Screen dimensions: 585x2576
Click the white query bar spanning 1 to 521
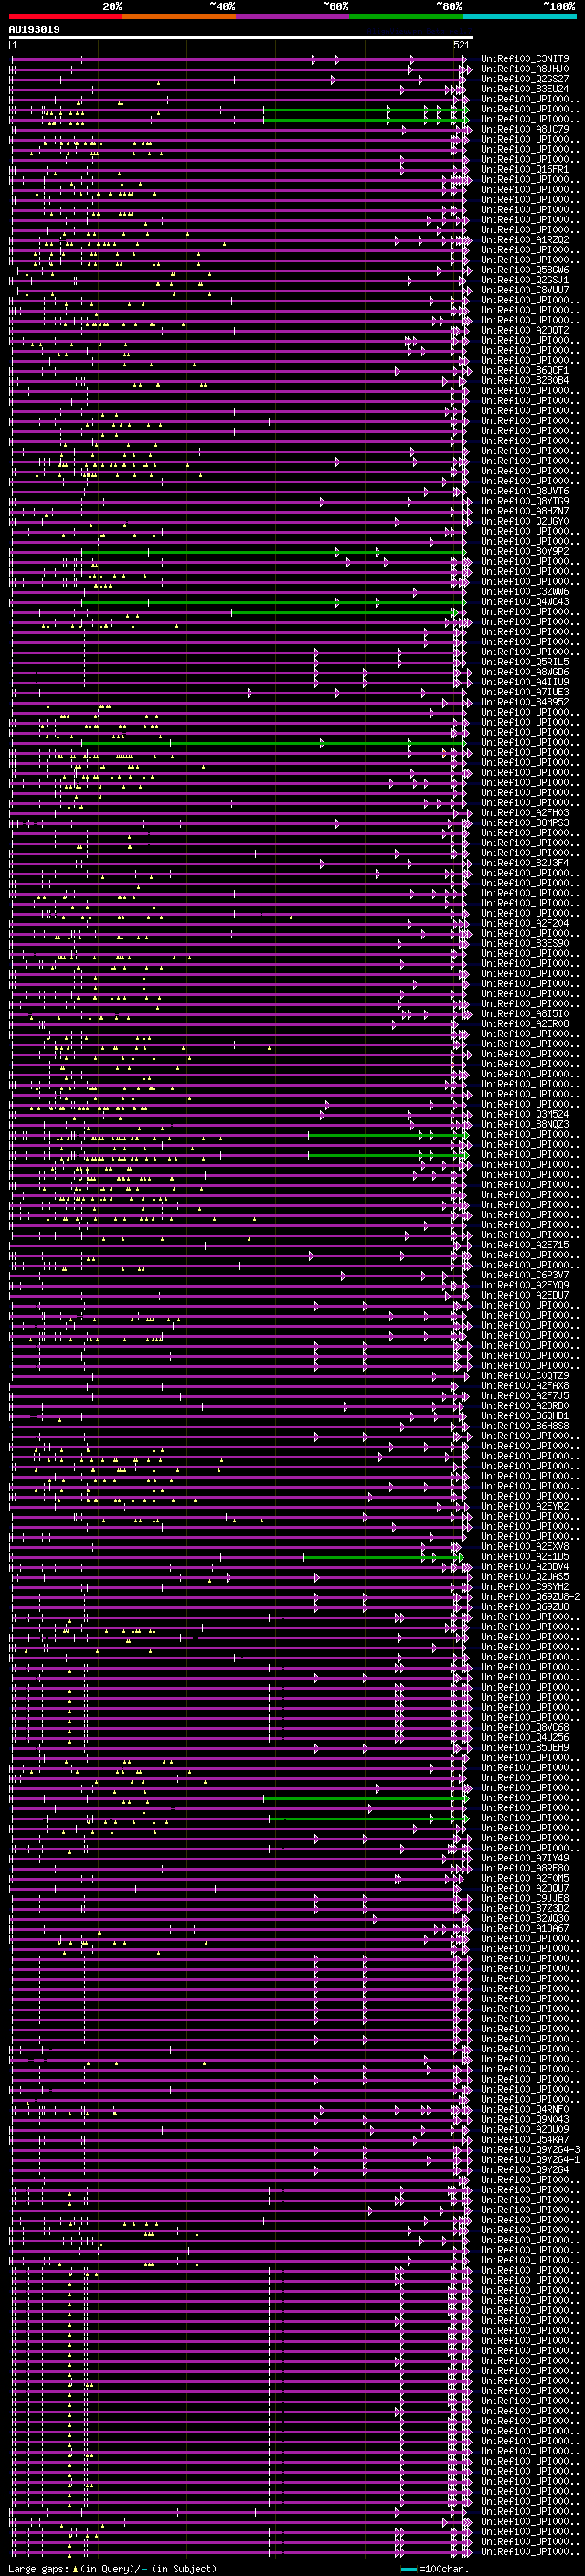[x=241, y=38]
